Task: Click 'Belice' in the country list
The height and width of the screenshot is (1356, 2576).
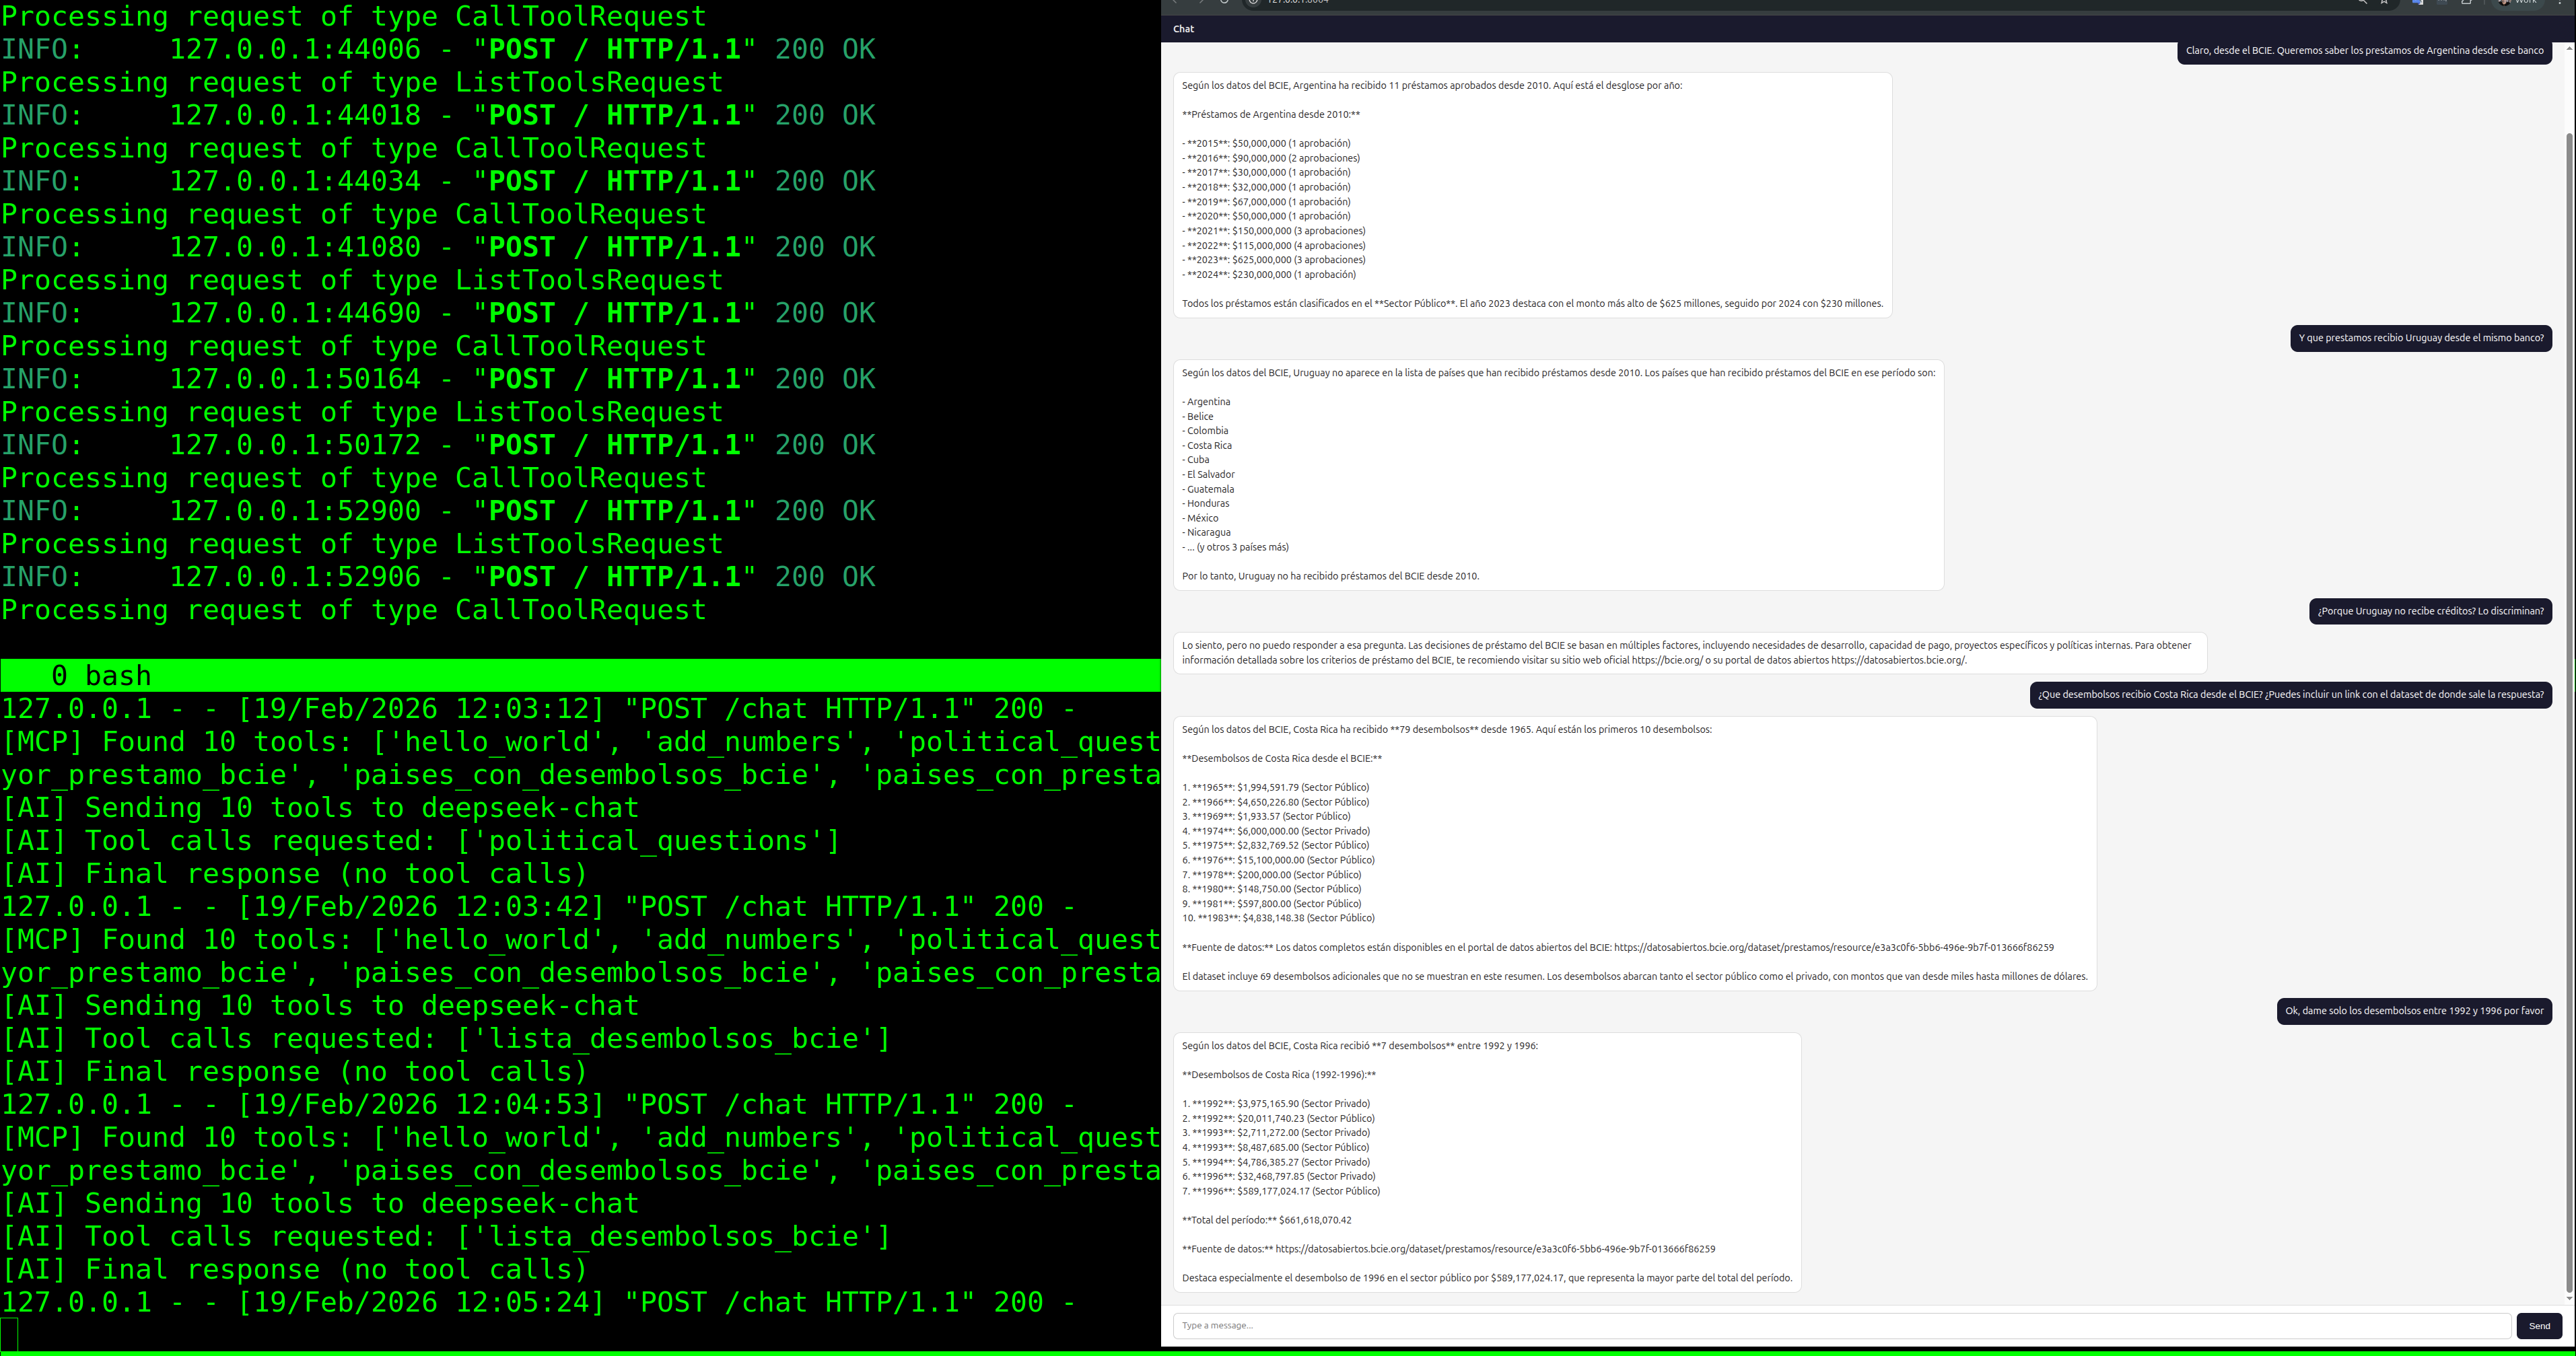Action: (1198, 417)
